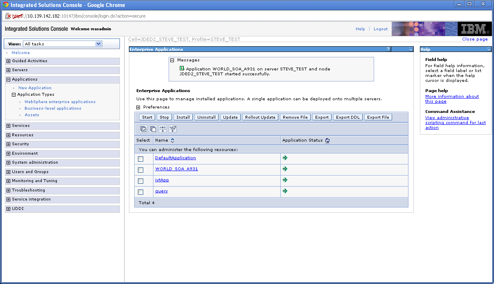Expand the Environment section
Image resolution: width=494 pixels, height=284 pixels.
[8, 153]
